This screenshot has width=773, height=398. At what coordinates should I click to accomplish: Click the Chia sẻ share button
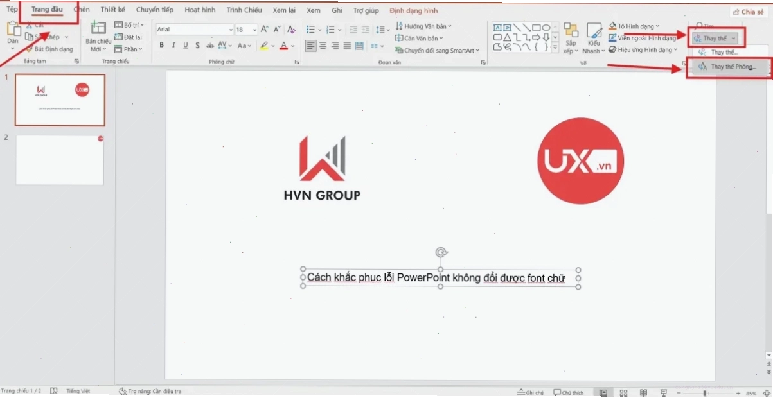tap(749, 12)
